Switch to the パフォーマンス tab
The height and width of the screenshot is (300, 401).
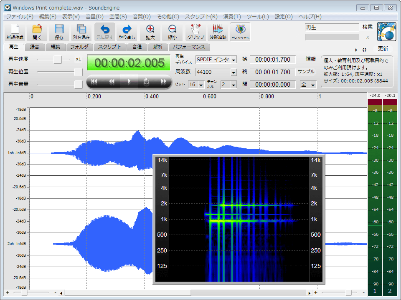(189, 47)
